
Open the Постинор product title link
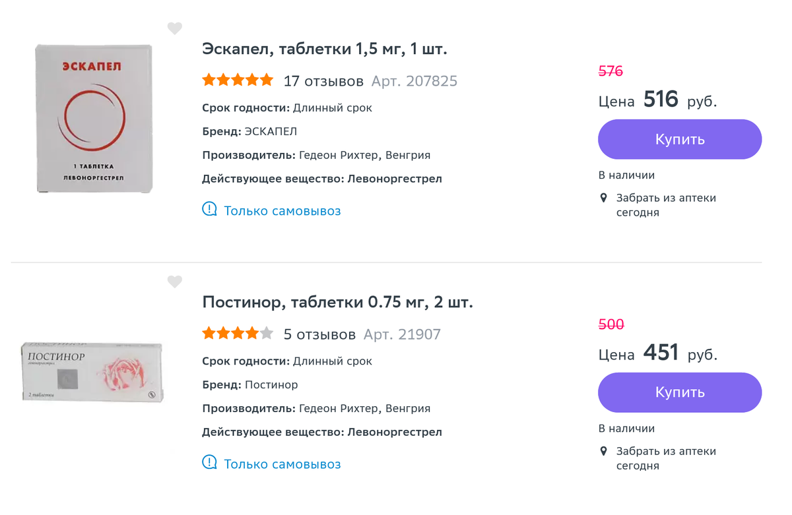(x=337, y=302)
